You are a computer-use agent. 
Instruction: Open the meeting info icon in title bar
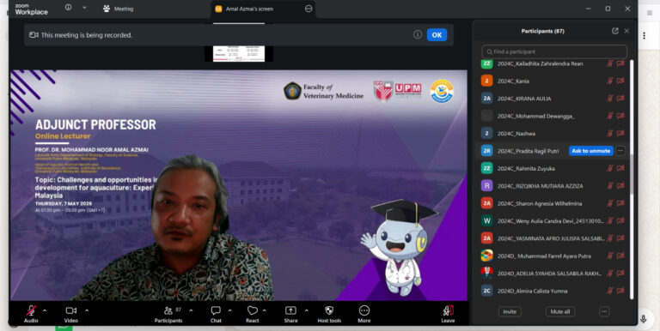pyautogui.click(x=68, y=8)
